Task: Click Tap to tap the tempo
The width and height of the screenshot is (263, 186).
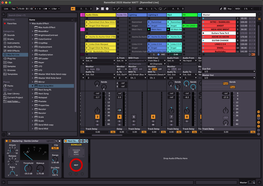Action: [13, 9]
